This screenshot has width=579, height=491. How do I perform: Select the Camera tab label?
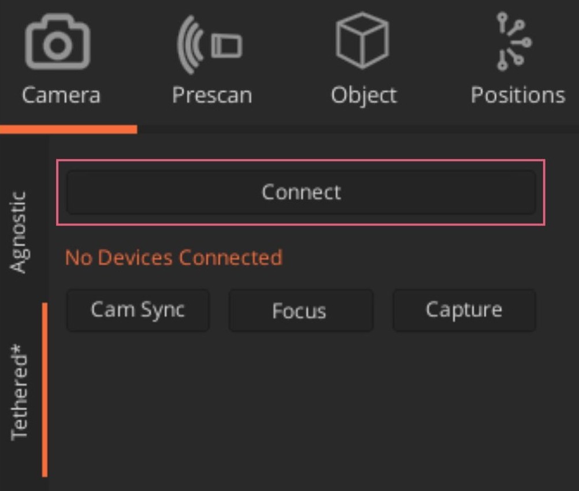pos(61,95)
